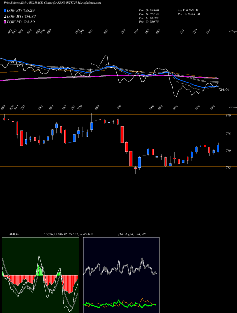Click the Pre H 736.20 value

pos(149,14)
